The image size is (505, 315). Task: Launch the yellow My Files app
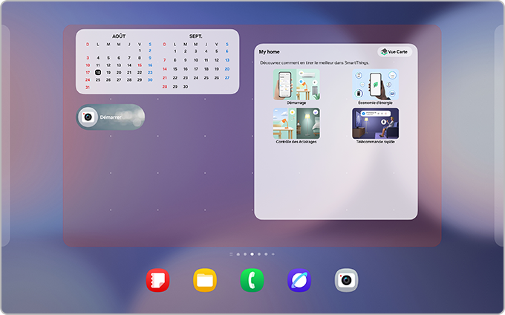[205, 279]
